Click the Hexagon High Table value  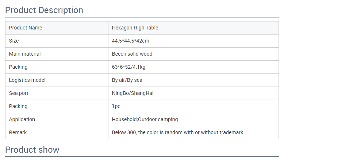(x=135, y=28)
